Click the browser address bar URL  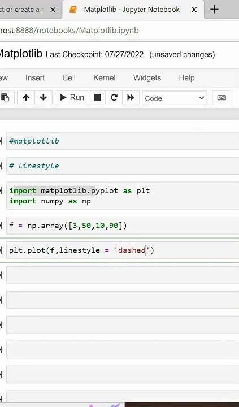[69, 31]
